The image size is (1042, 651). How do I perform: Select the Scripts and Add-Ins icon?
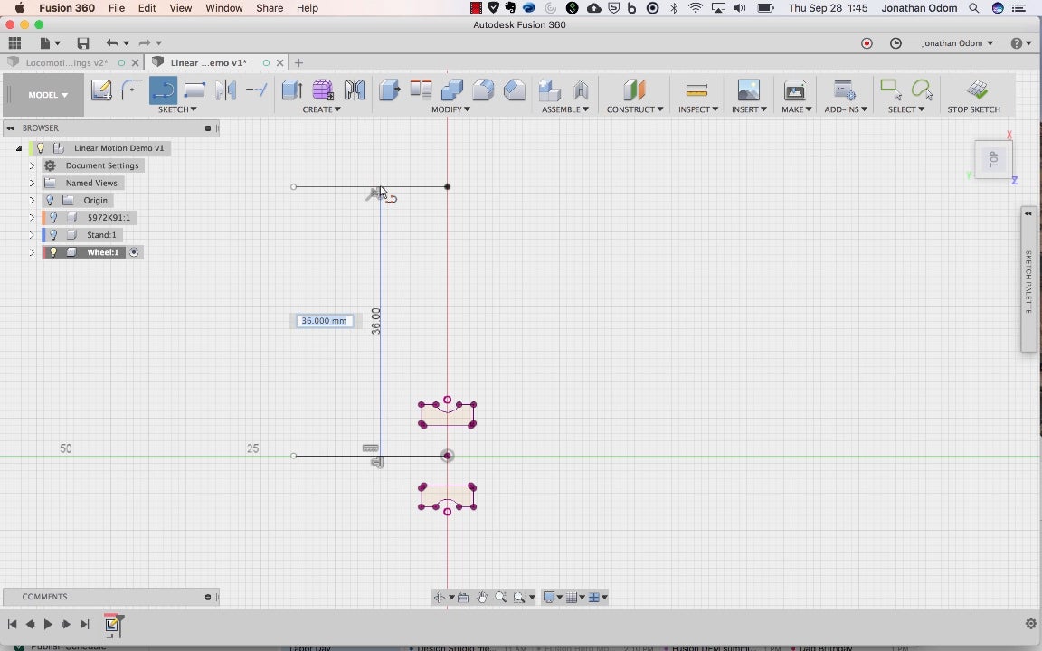[x=845, y=90]
